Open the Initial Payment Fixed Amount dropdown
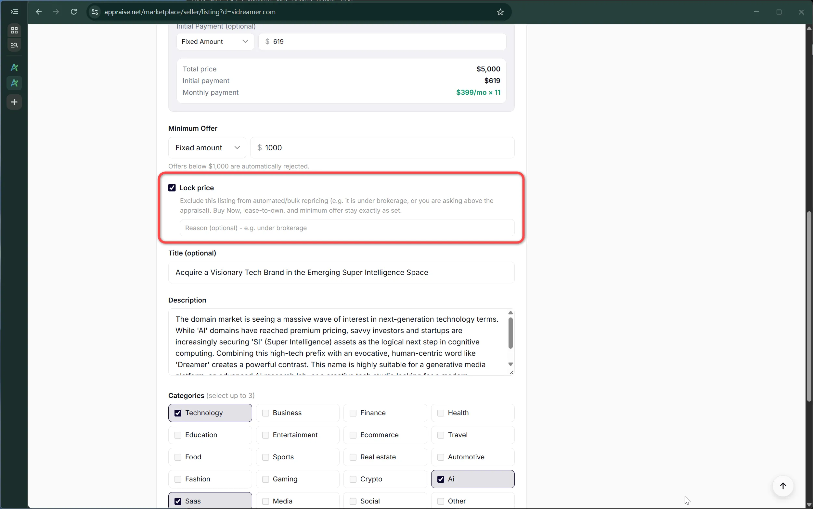Image resolution: width=813 pixels, height=509 pixels. (215, 42)
